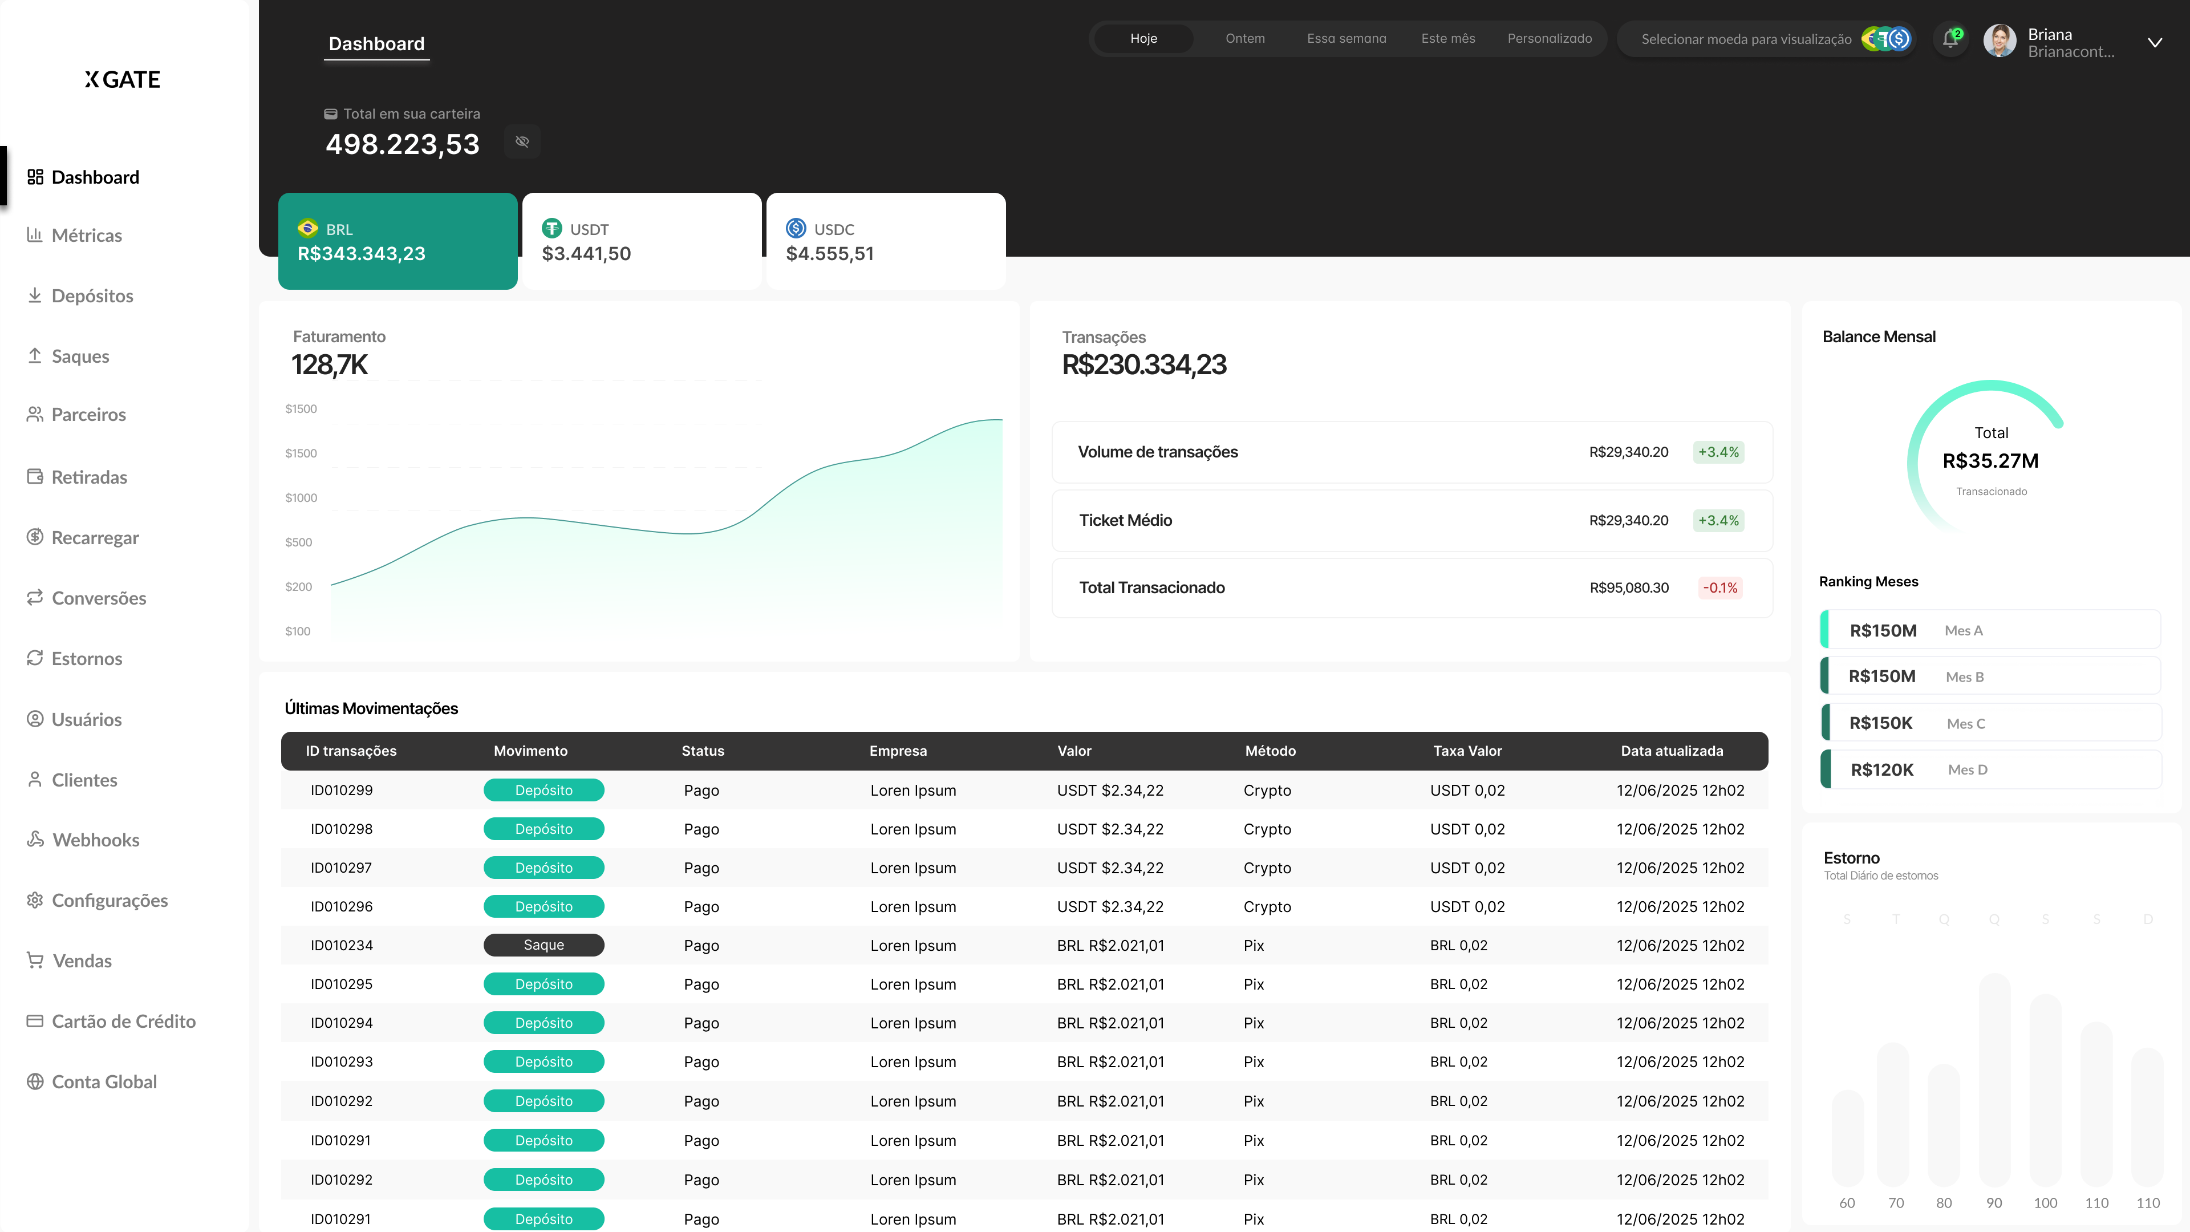Viewport: 2190px width, 1232px height.
Task: Select the Este mês period tab
Action: pyautogui.click(x=1448, y=39)
